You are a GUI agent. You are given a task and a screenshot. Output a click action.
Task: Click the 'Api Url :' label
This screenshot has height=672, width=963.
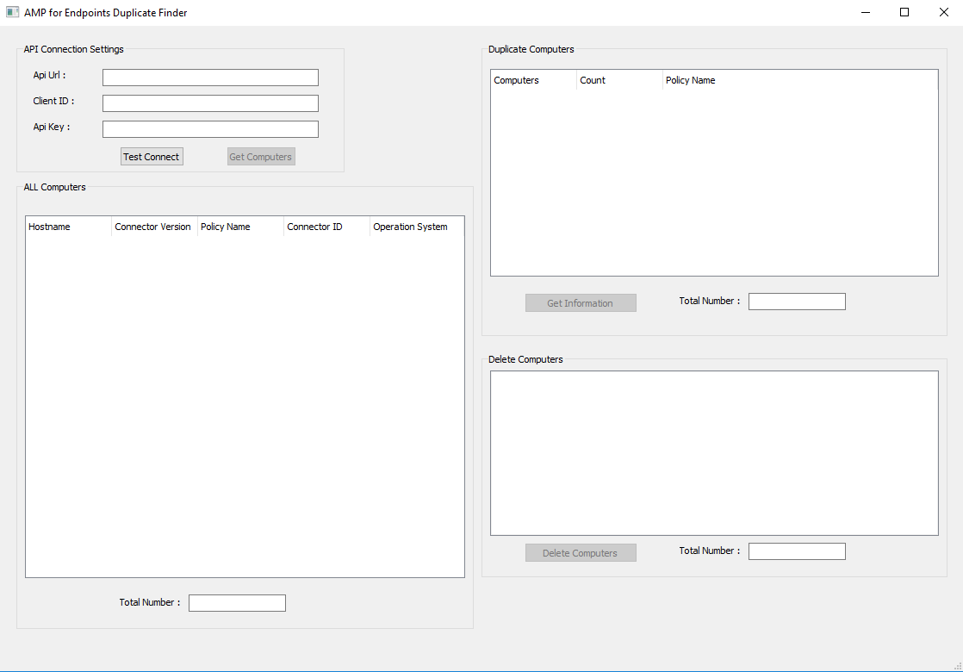(49, 75)
